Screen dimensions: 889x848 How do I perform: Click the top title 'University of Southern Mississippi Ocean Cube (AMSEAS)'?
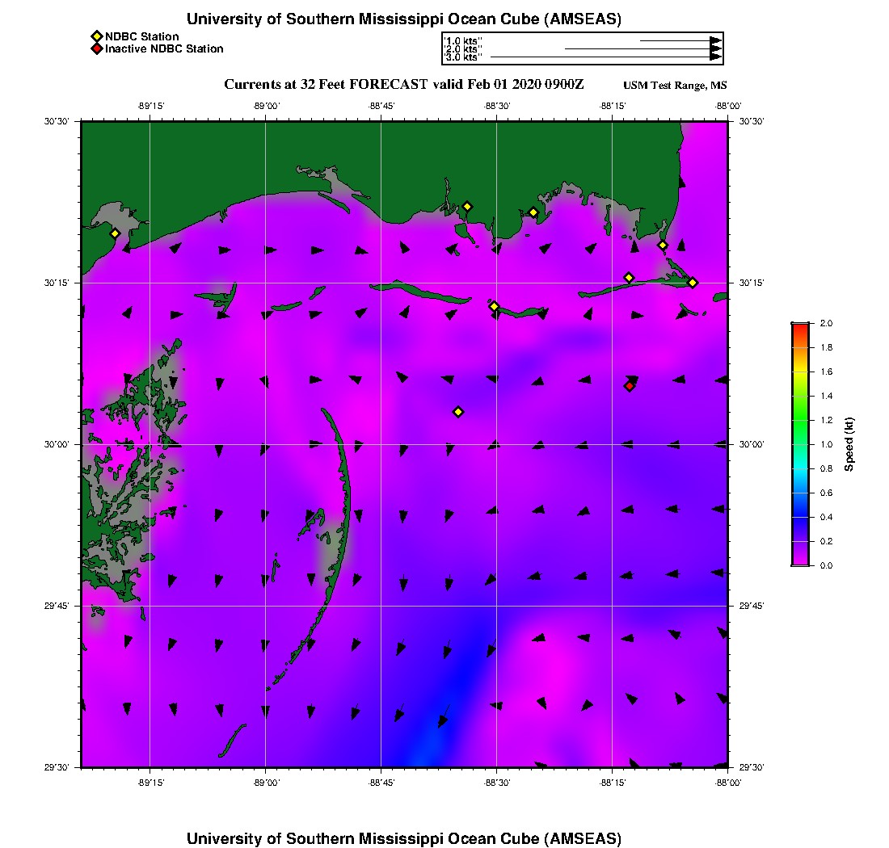tap(404, 19)
